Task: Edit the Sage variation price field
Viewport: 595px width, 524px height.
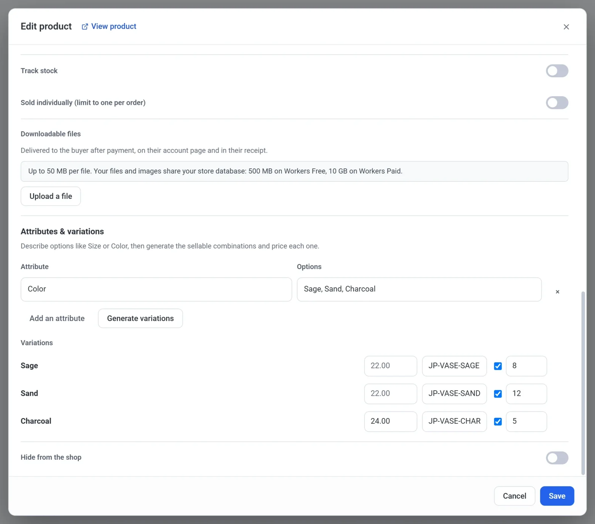Action: point(390,366)
